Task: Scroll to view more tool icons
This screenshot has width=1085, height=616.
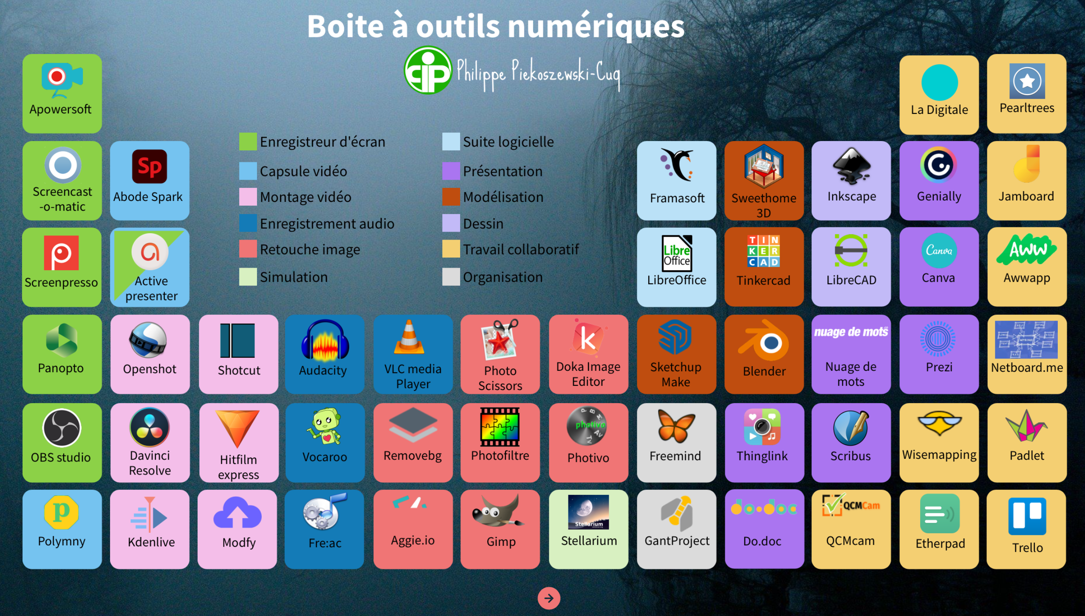Action: pyautogui.click(x=542, y=596)
